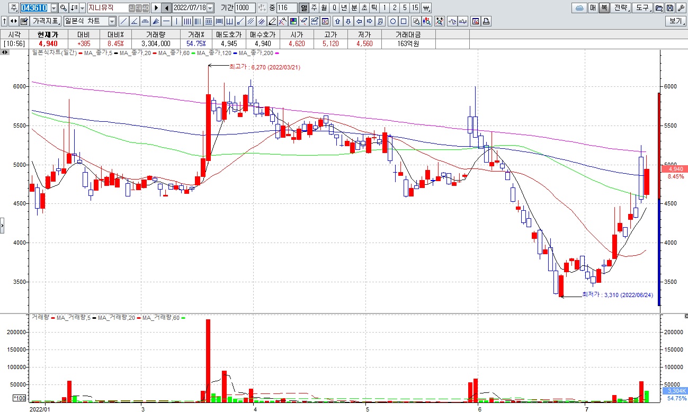Select the 2 interval button
Image resolution: width=688 pixels, height=412 pixels.
click(395, 8)
